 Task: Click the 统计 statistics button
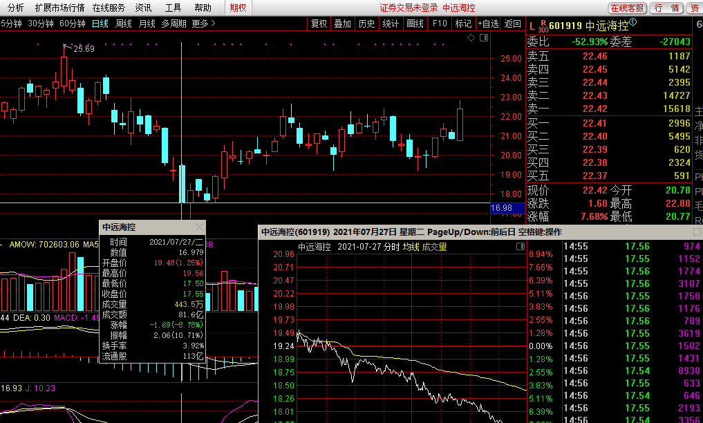click(x=391, y=23)
